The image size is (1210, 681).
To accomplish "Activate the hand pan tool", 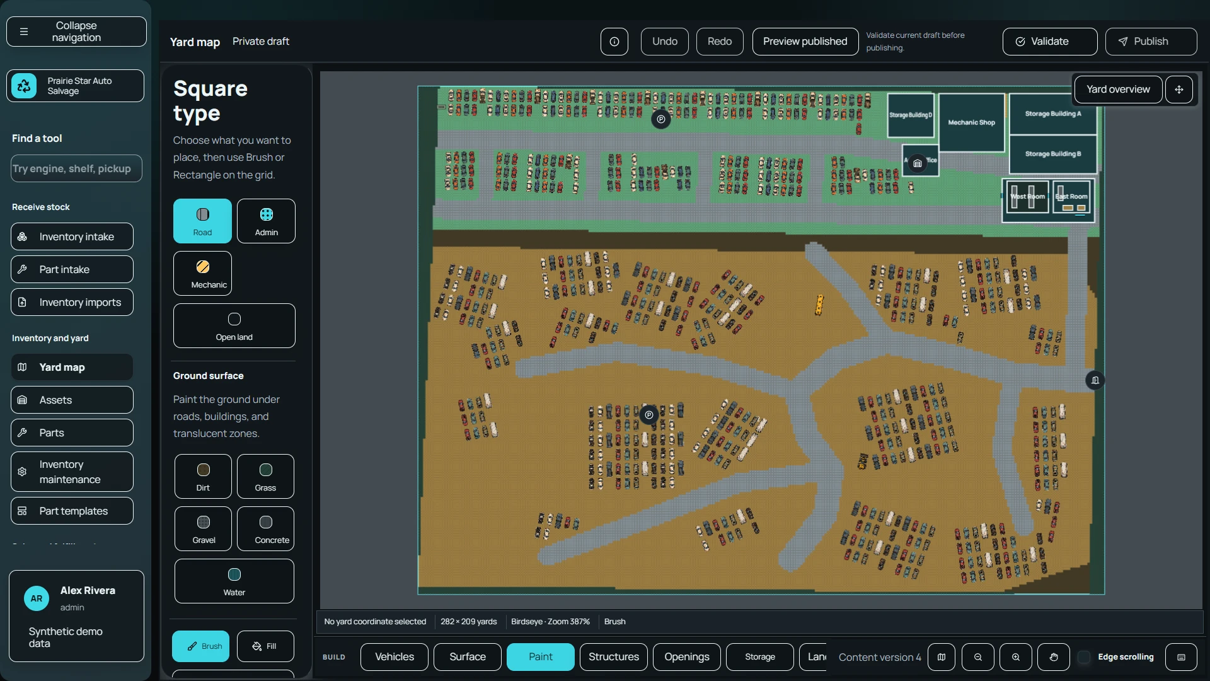I will pos(1054,657).
